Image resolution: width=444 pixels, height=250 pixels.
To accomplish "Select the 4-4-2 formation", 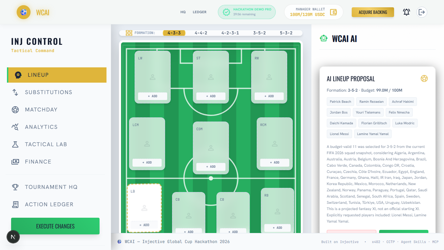I will pos(201,33).
